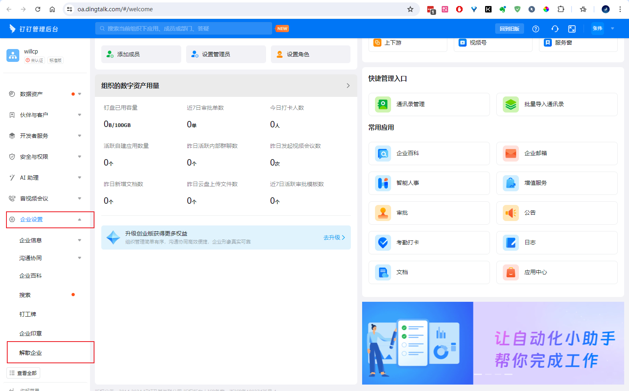
Task: Focus the 搜索当前组织下应用 search box
Action: click(184, 29)
